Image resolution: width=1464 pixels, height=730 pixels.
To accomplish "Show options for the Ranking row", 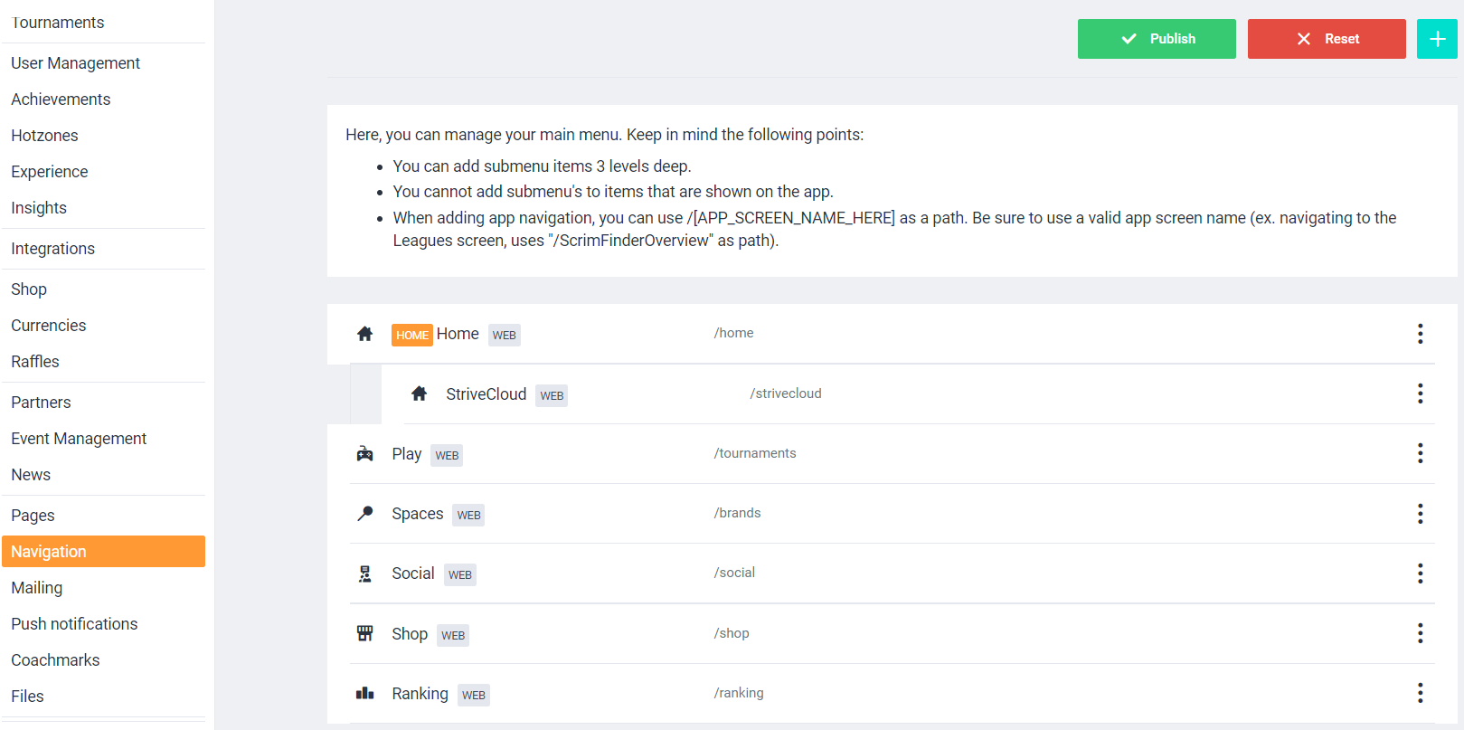I will pos(1420,693).
